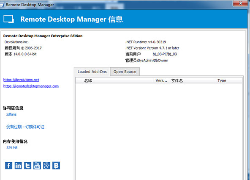
Task: Select the Devolutions inc. text
Action: [x=16, y=42]
